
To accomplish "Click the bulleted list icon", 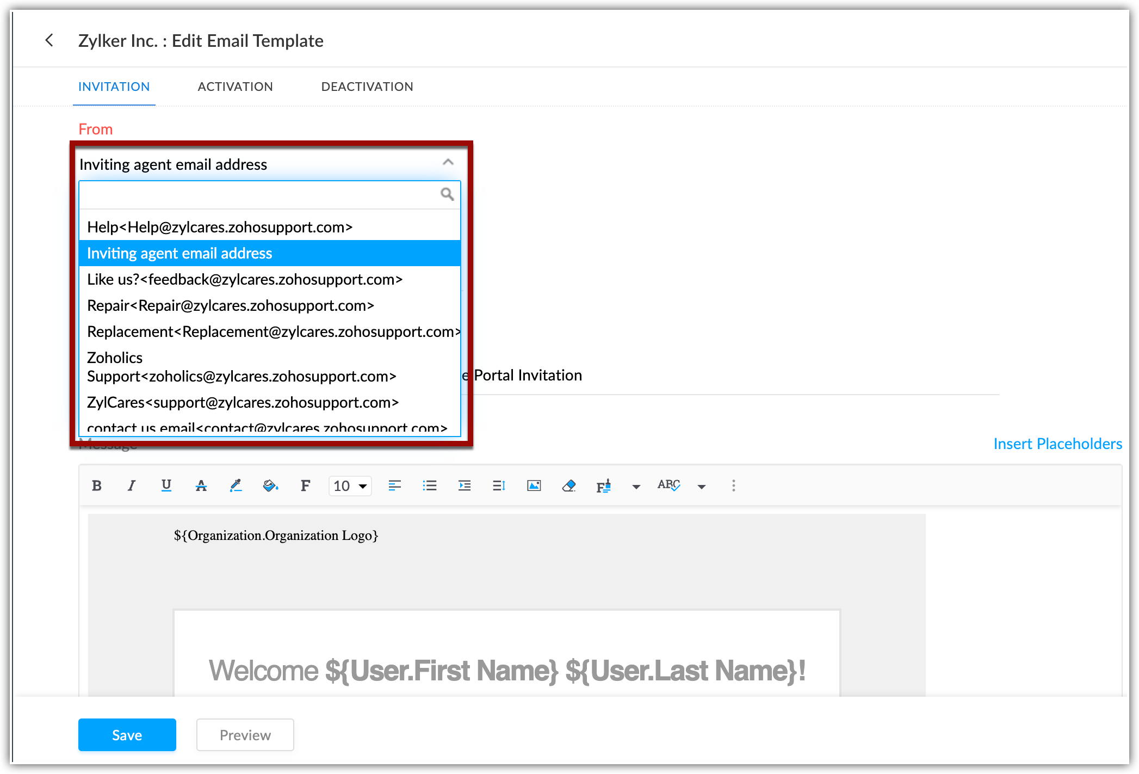I will (x=430, y=486).
